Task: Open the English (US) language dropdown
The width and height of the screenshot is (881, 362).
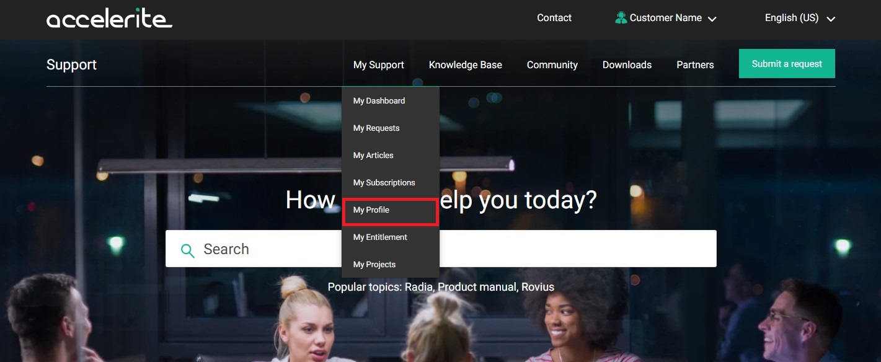Action: coord(800,18)
